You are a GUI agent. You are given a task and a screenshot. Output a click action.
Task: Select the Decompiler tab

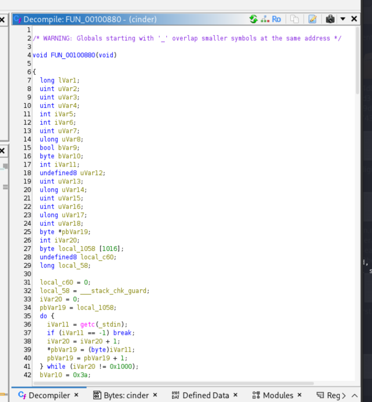(49, 395)
